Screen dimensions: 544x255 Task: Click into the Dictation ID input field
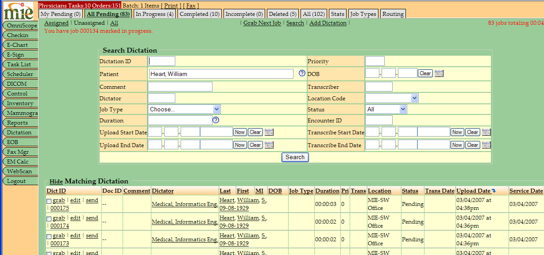click(x=162, y=61)
